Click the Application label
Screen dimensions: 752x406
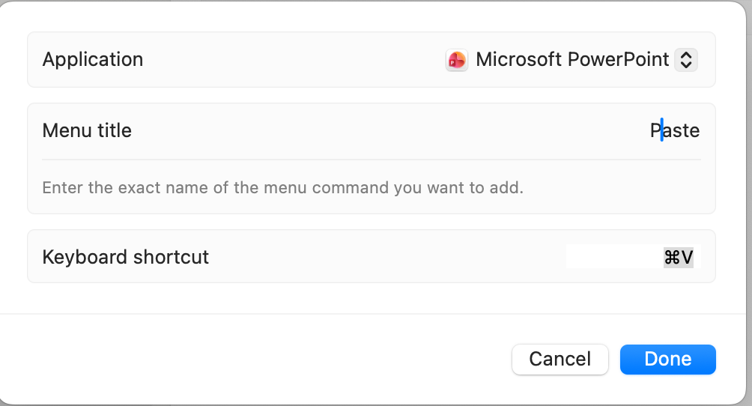click(93, 60)
